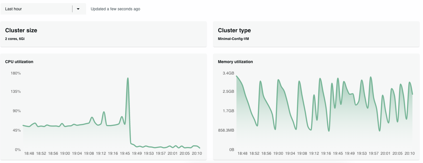The image size is (423, 163).
Task: Click the tallest CPU spike peak near 19:45
Action: (x=128, y=78)
